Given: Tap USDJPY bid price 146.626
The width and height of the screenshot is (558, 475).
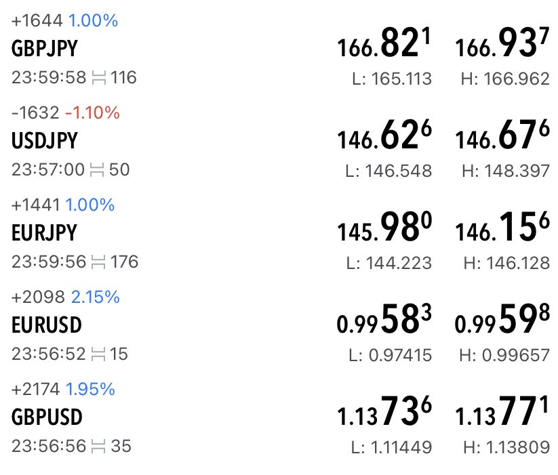Looking at the screenshot, I should click(x=384, y=135).
